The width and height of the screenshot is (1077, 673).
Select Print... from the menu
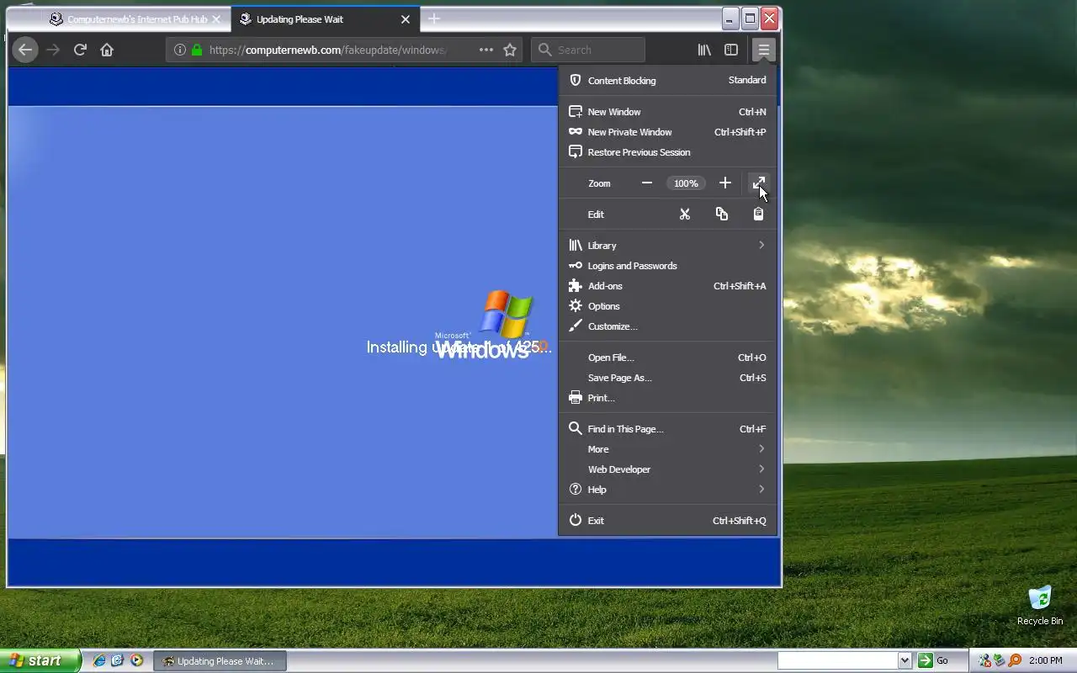(x=668, y=397)
